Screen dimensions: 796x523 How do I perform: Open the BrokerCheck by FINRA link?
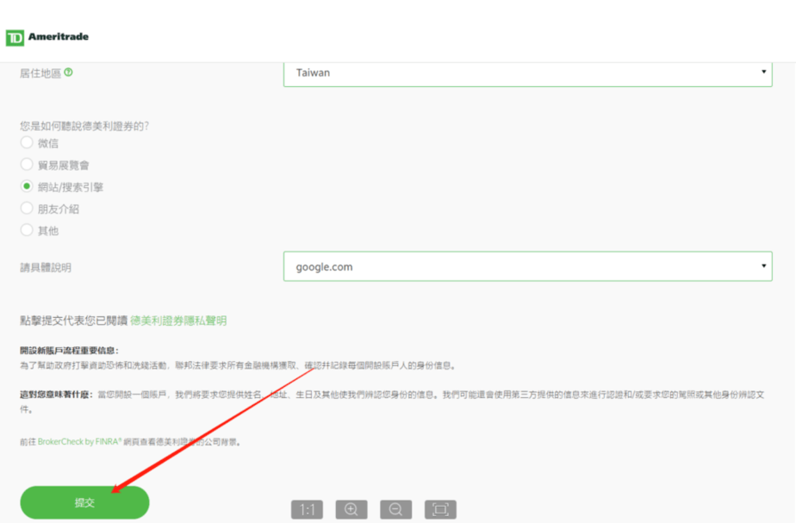(x=80, y=442)
